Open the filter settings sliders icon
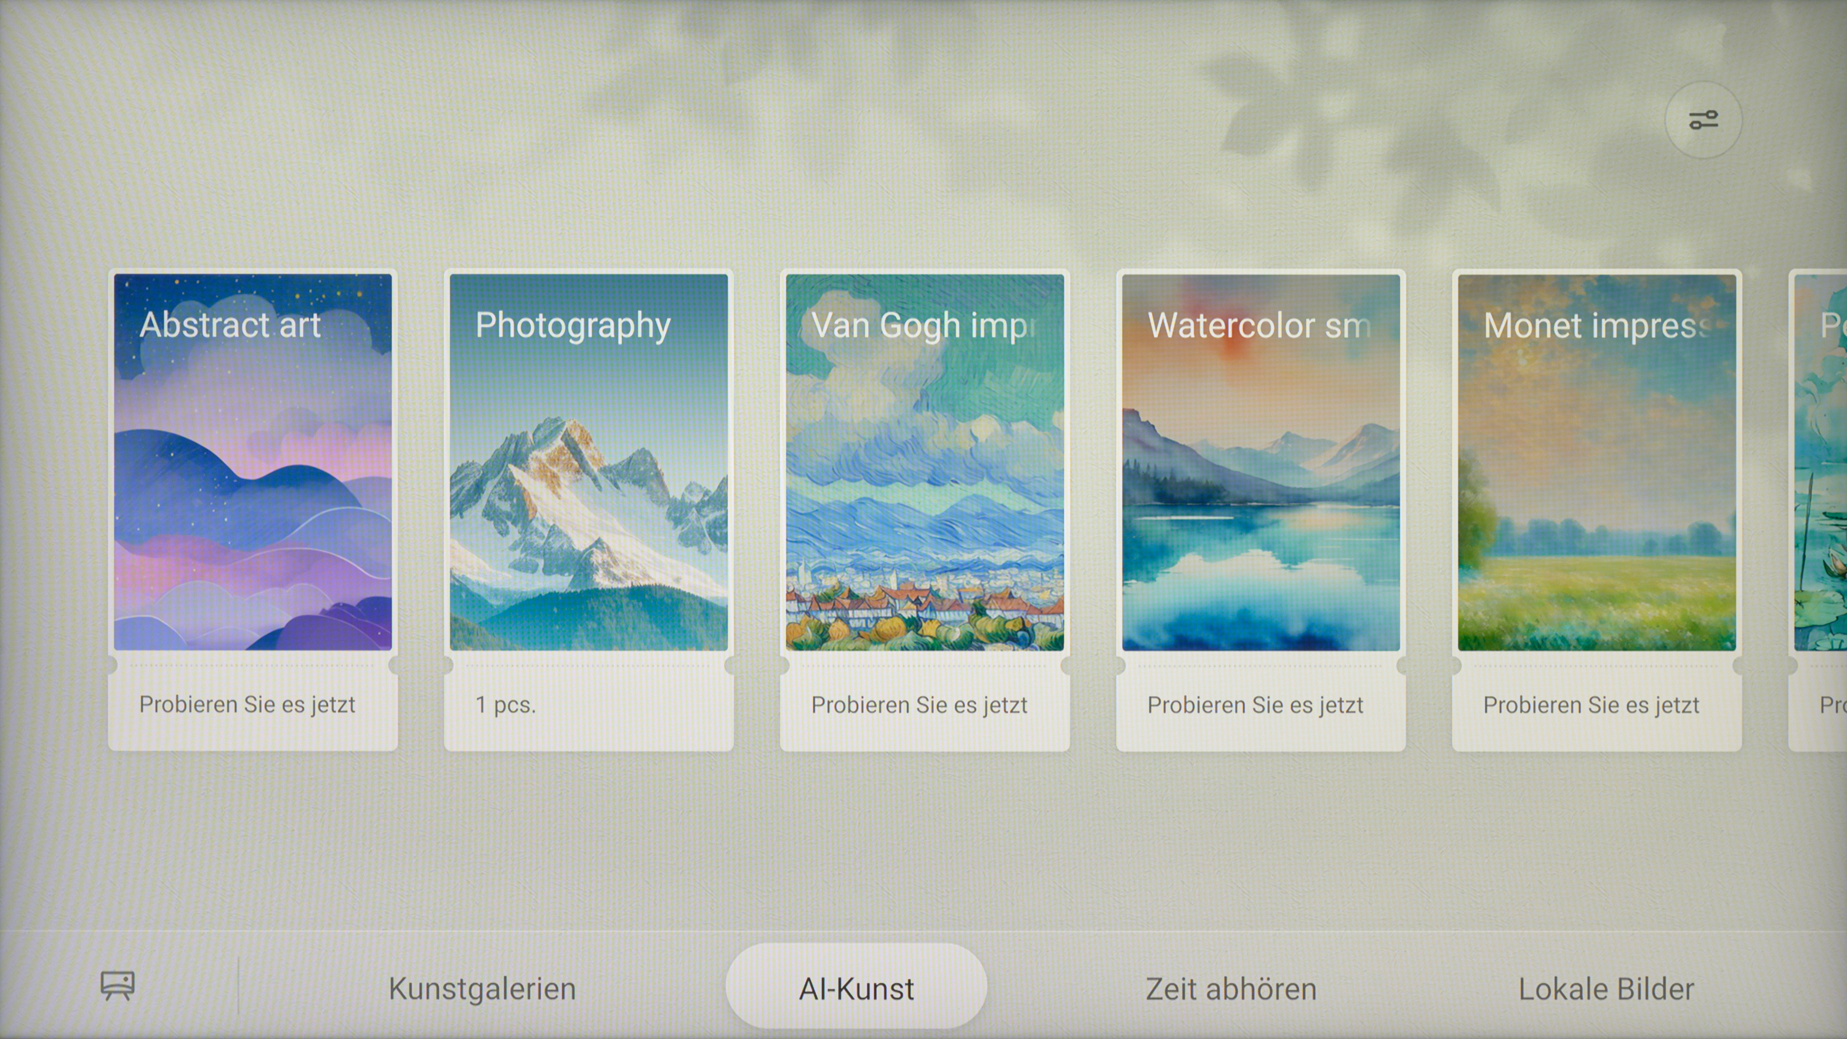Image resolution: width=1847 pixels, height=1039 pixels. [x=1703, y=120]
